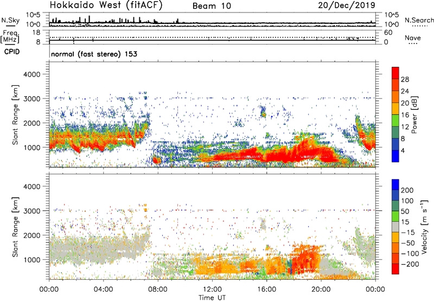This screenshot has width=434, height=301.
Task: Click the '1000' tick on velocity panel axis
Action: (32, 260)
